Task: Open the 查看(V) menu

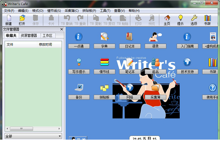Action: 119,11
